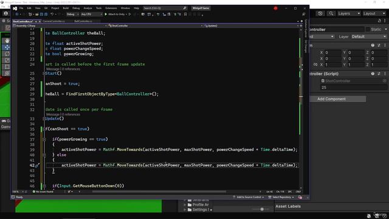Switch to the CameraController.cs tab
The width and height of the screenshot is (389, 219).
[53, 21]
